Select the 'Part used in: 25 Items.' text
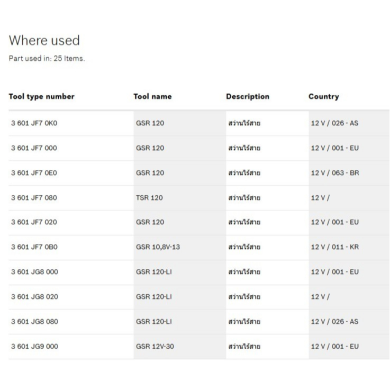 coord(47,58)
